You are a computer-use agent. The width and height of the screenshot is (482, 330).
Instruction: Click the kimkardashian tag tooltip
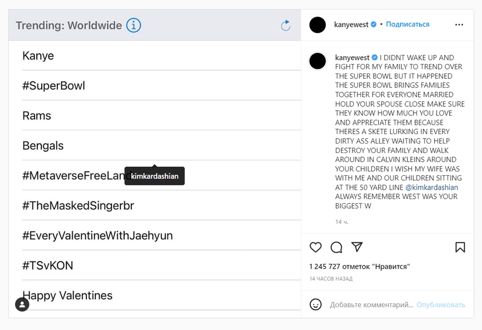point(154,176)
